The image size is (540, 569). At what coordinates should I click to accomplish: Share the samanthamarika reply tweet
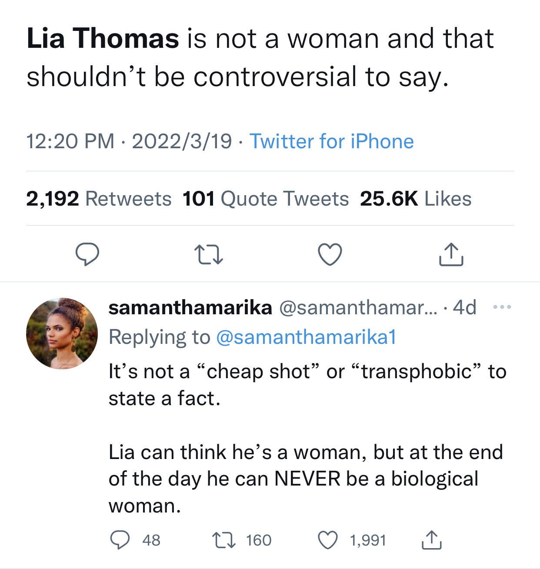(x=432, y=539)
